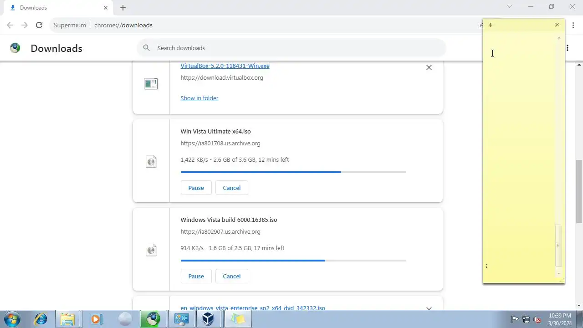Open the VirtualBox-5.2.0-118431-Win.exe link
The image size is (583, 328).
click(x=225, y=66)
